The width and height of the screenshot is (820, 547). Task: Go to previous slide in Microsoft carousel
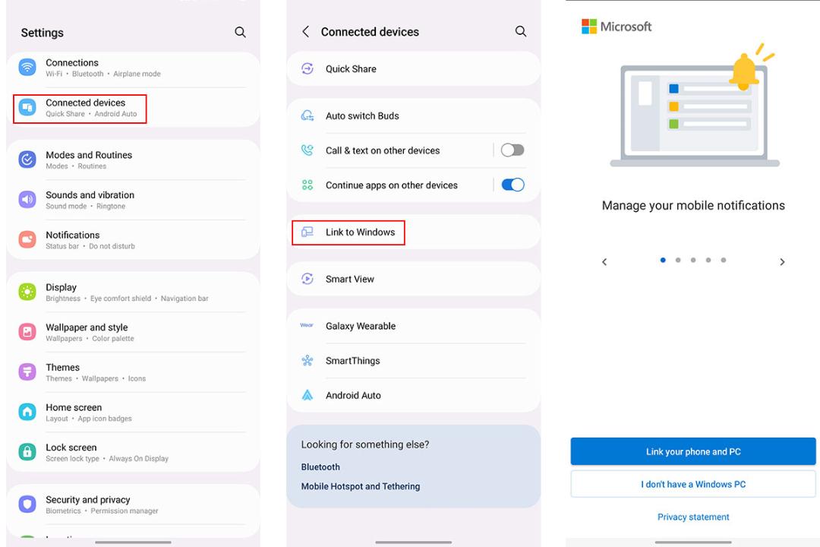(604, 261)
